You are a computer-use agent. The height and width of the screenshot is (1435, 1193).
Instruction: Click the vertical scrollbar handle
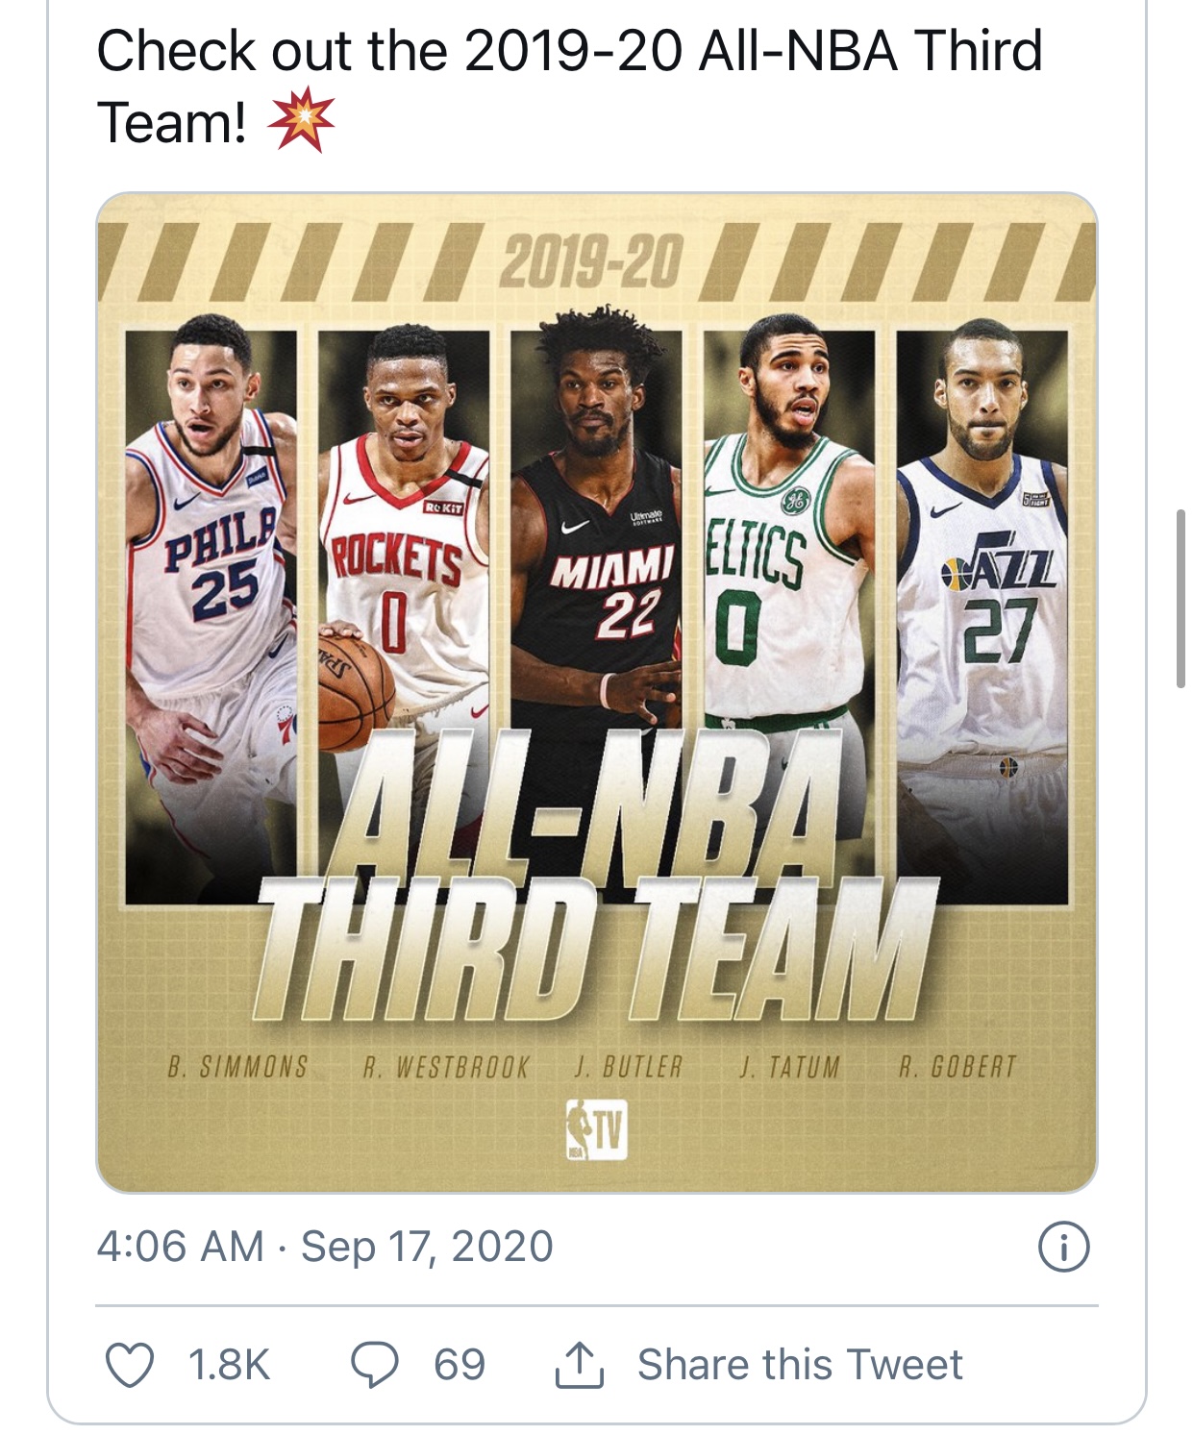[x=1181, y=599]
